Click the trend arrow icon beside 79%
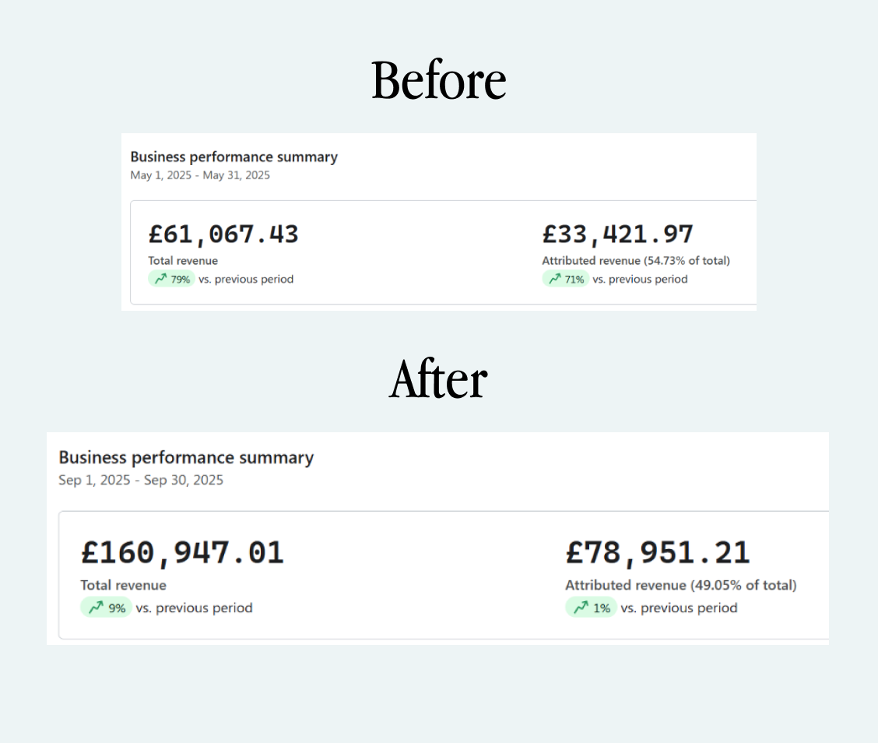This screenshot has height=743, width=878. (x=160, y=279)
